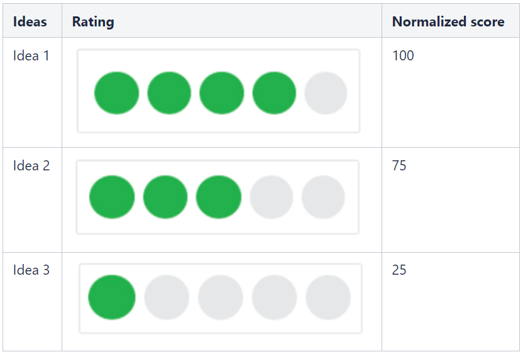
Task: Set Idea 1 rating to fifth gray circle
Action: click(326, 93)
